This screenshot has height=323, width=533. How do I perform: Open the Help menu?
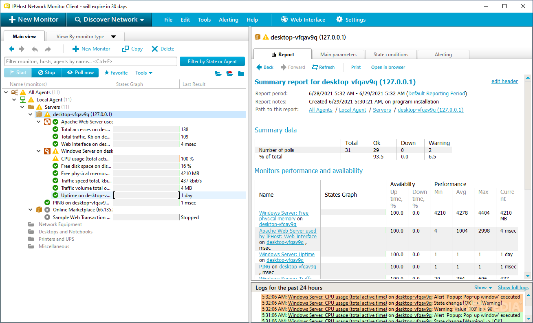[x=252, y=20]
